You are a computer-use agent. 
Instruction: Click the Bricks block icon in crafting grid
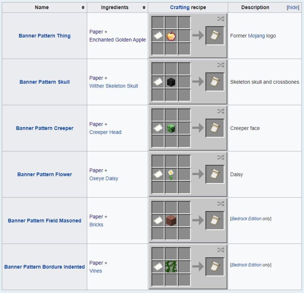[x=171, y=221]
